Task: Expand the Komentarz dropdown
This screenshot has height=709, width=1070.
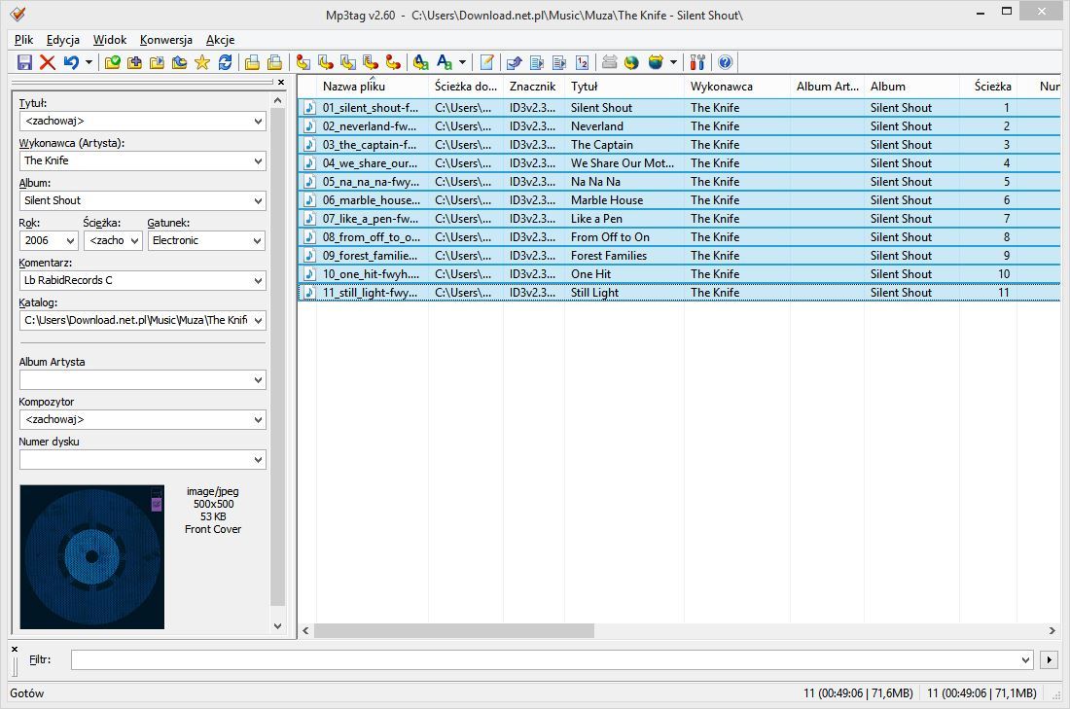Action: click(258, 280)
